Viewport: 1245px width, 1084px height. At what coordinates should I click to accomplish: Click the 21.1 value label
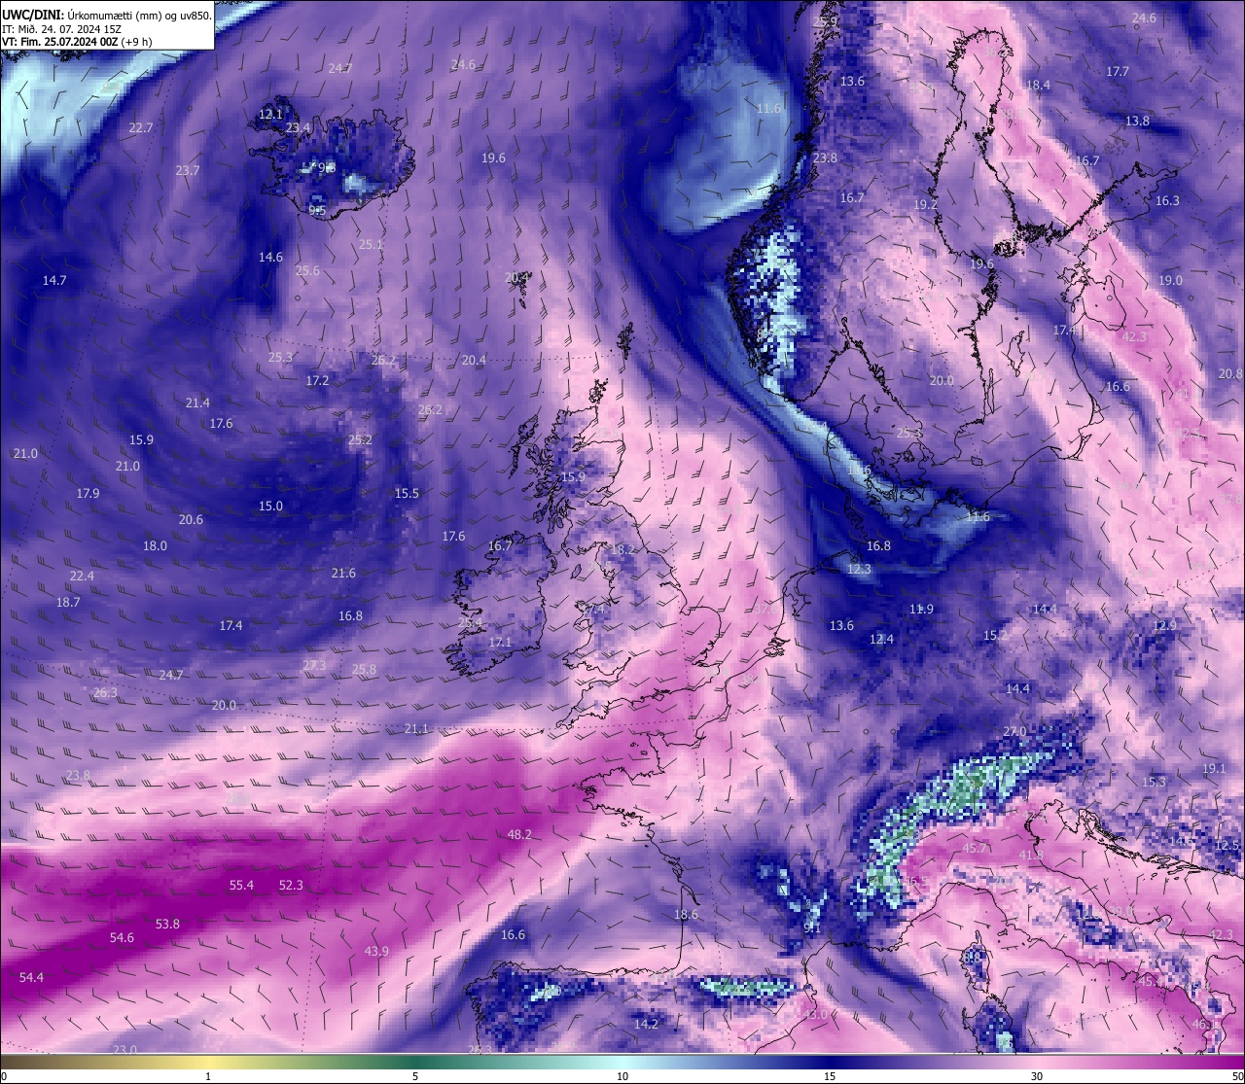[x=416, y=728]
